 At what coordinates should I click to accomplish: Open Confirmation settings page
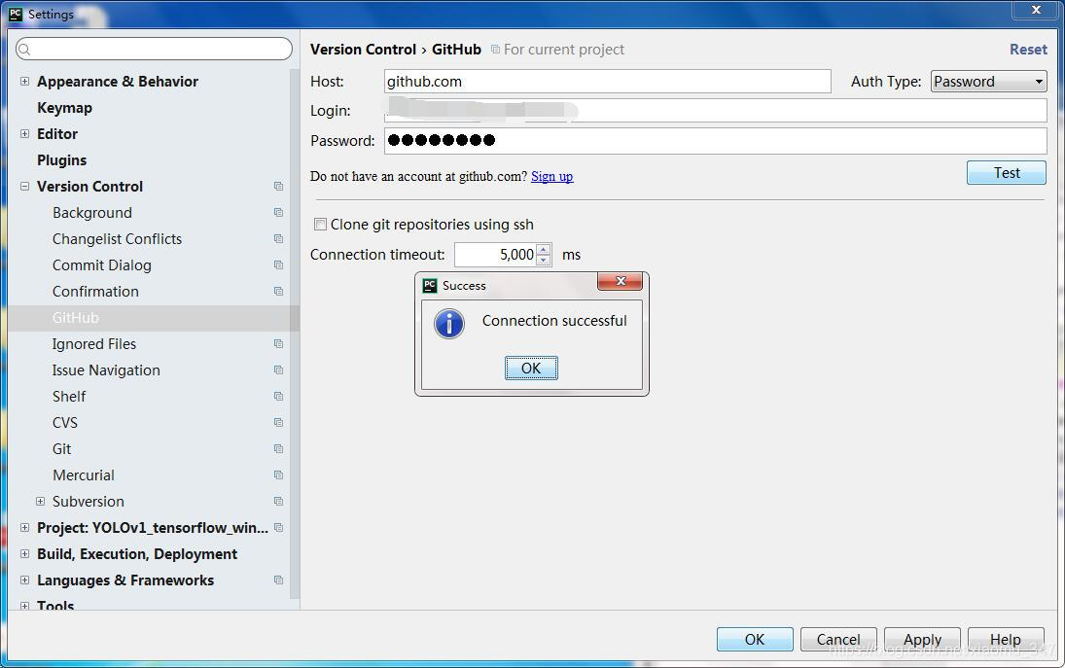(x=95, y=292)
